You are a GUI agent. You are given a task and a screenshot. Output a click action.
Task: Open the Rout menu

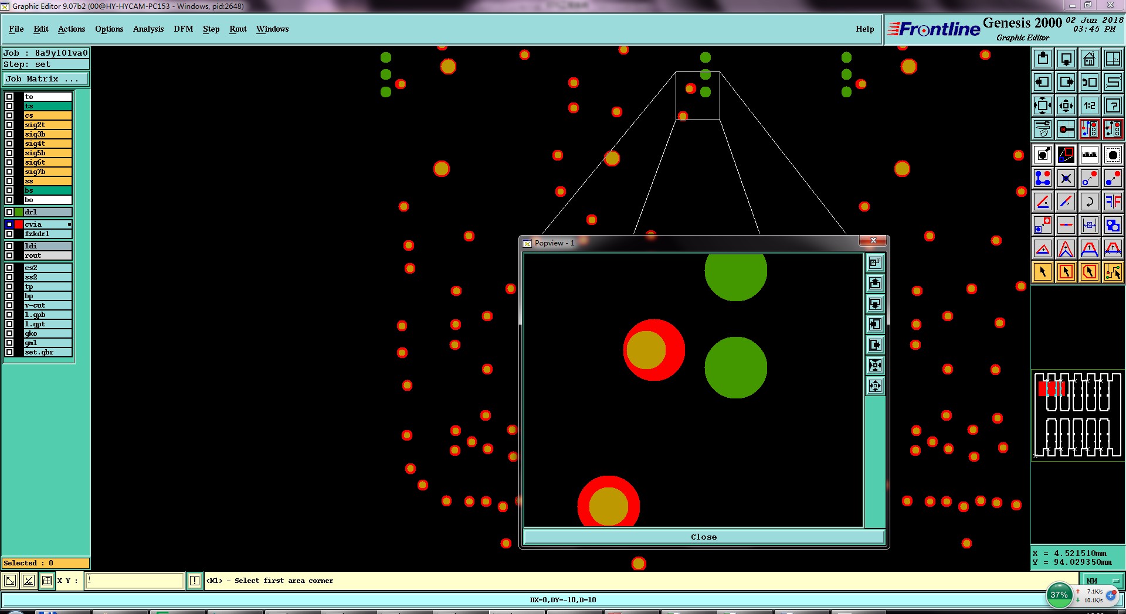coord(238,29)
